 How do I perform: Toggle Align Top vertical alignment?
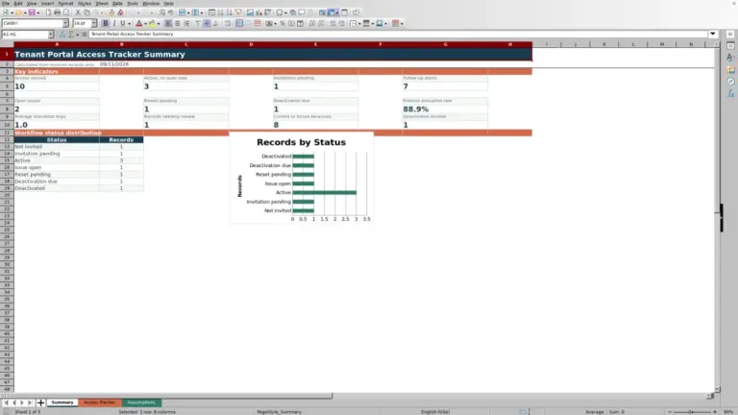point(198,23)
